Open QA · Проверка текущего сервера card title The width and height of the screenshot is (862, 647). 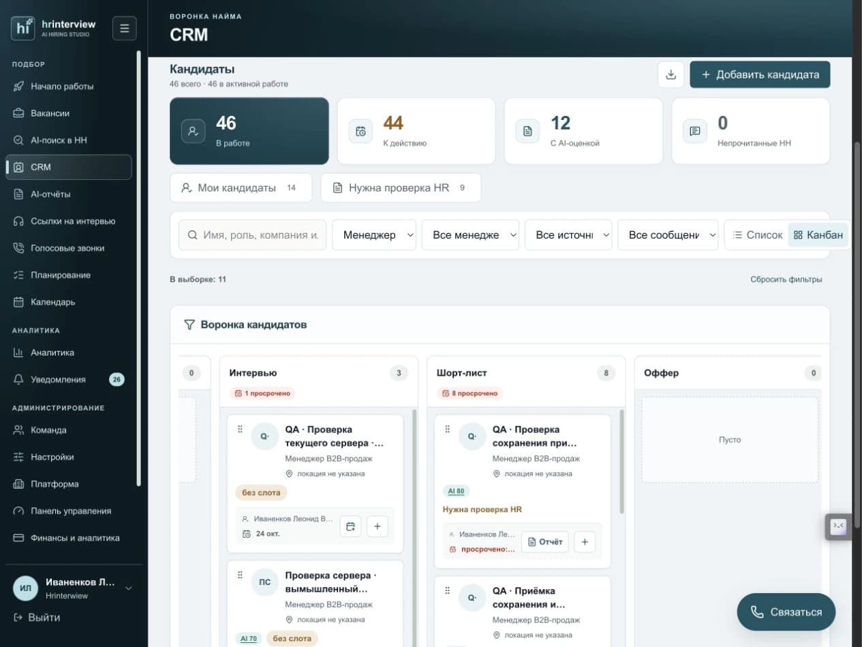[x=335, y=436]
